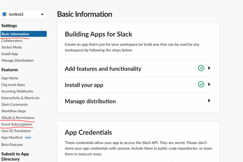
Task: Expand the Add features and functionality arrow
Action: (x=209, y=68)
